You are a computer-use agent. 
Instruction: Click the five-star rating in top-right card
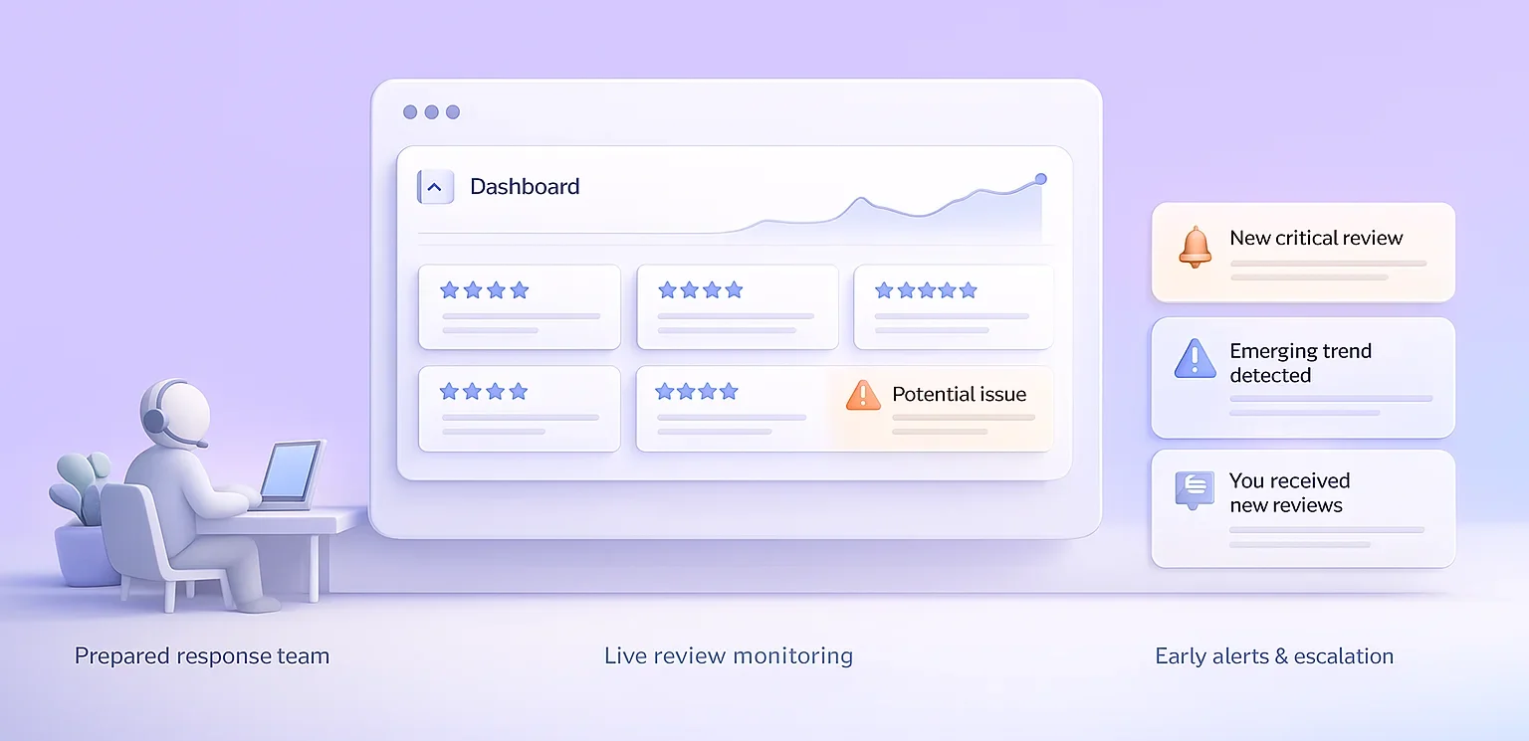(925, 290)
